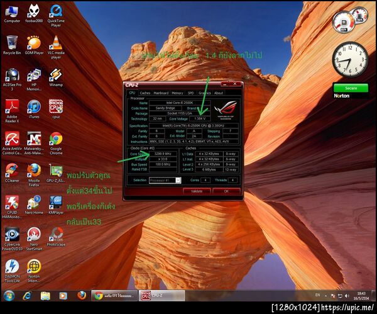Launch KMPlayer from the desktop
Viewport: 377px width, 314px height.
tap(56, 205)
